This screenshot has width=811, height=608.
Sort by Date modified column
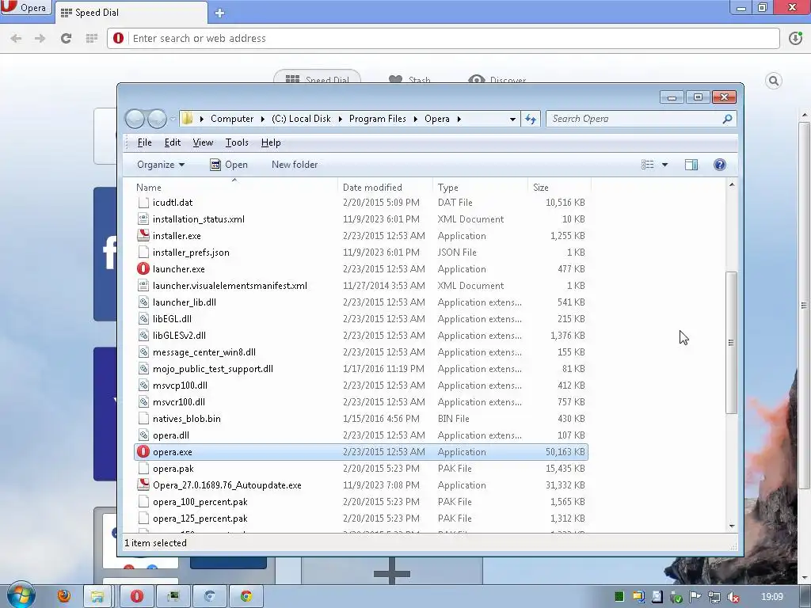coord(385,188)
